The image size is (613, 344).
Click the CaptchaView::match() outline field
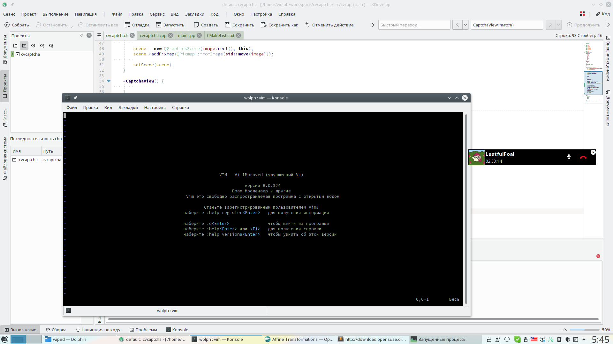[507, 25]
